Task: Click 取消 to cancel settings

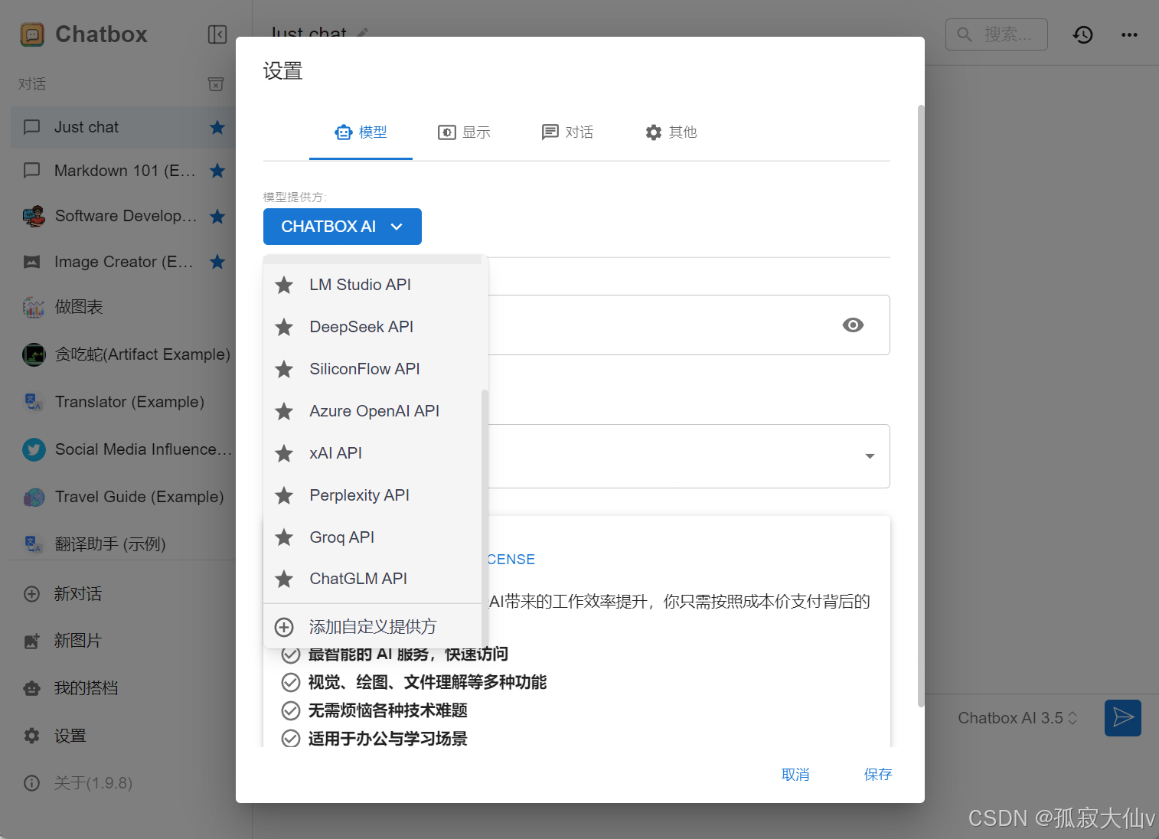Action: (795, 775)
